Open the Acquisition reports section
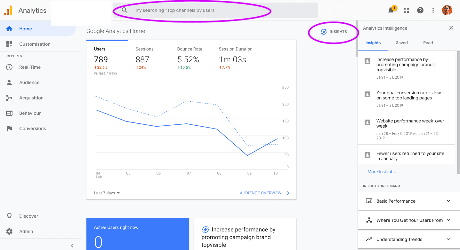Viewport: 460px width, 250px height. (31, 98)
